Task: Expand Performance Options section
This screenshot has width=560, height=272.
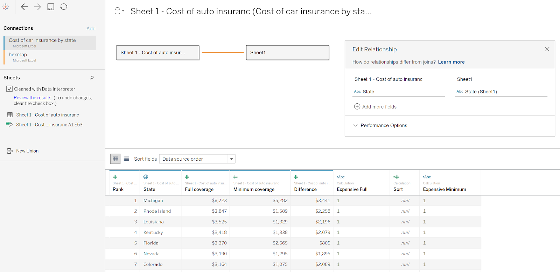Action: point(356,125)
